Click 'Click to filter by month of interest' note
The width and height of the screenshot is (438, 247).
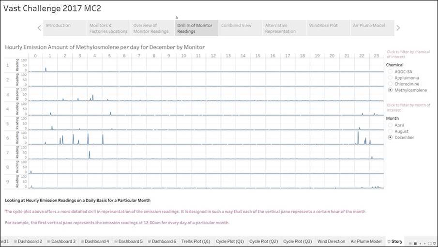408,107
